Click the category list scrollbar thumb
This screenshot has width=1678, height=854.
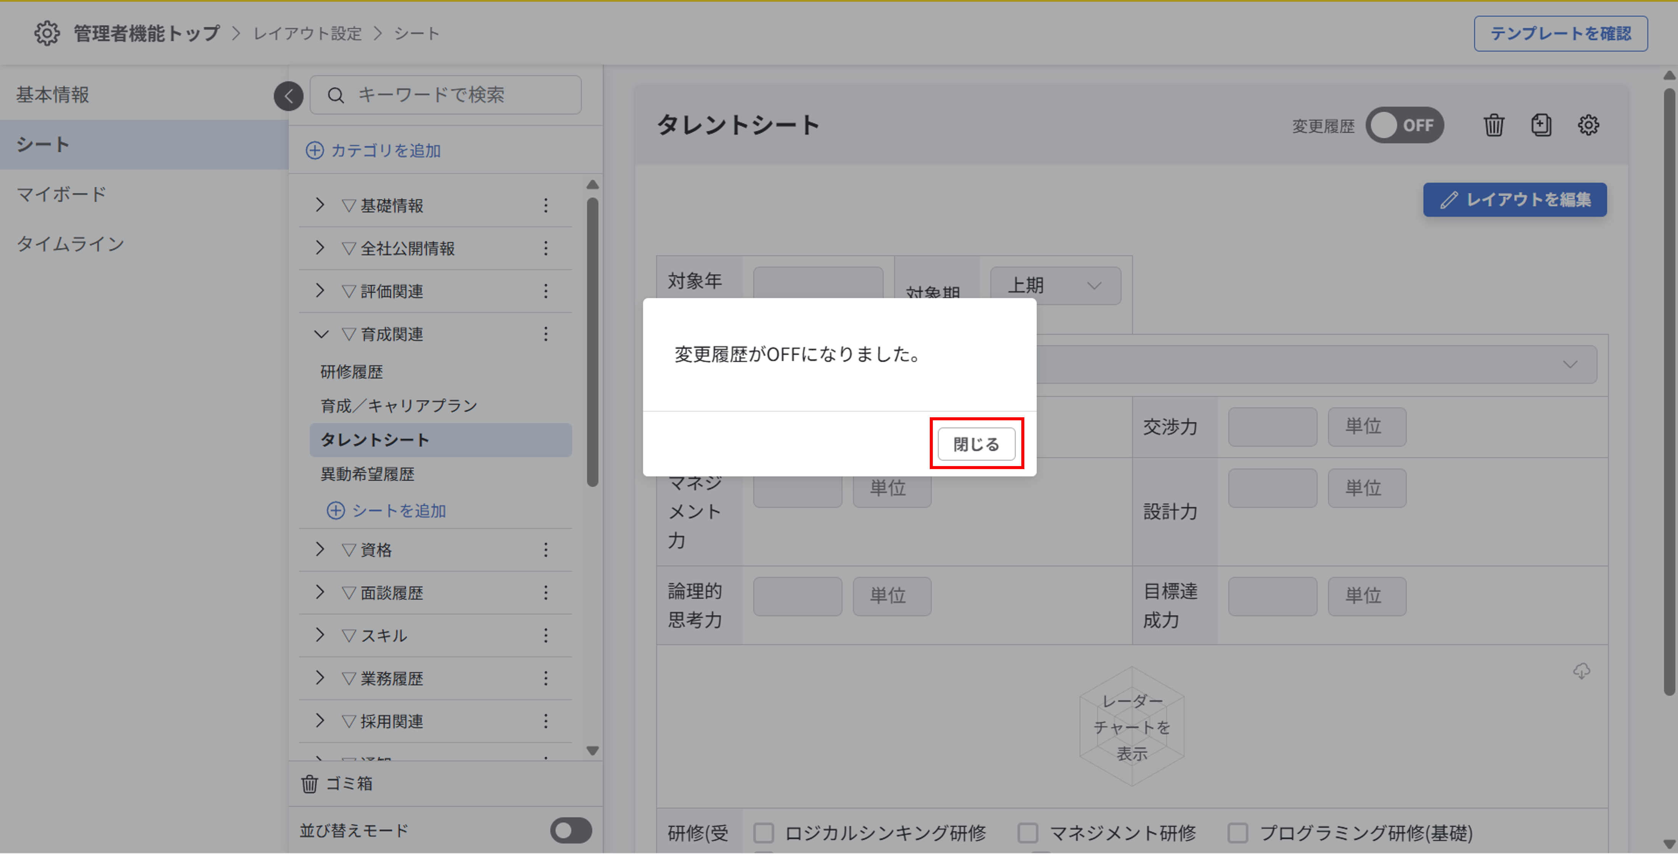(x=592, y=342)
